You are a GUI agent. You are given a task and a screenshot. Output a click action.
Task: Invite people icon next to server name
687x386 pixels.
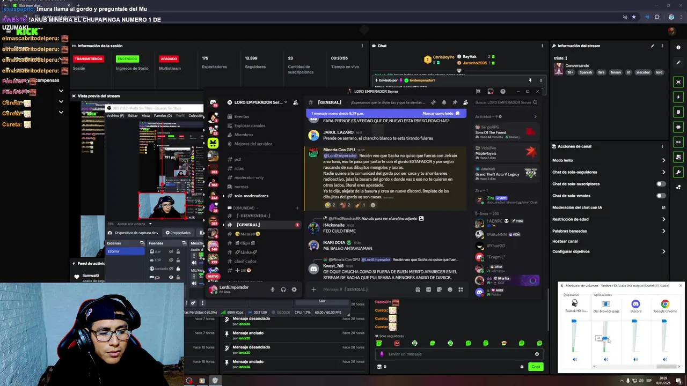[x=295, y=102]
